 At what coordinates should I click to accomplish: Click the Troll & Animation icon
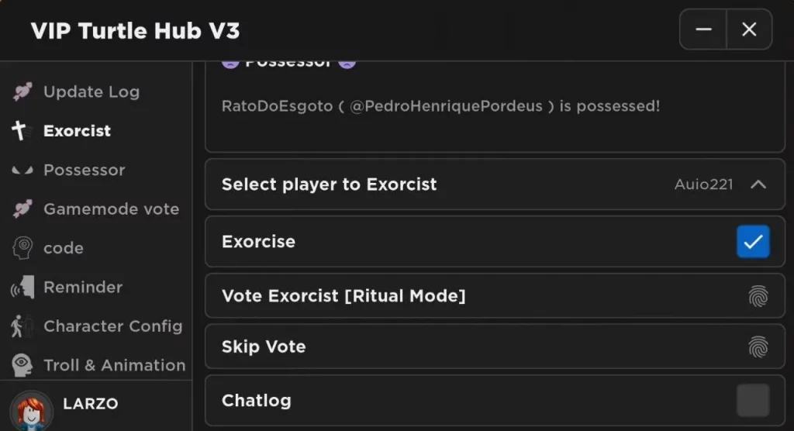click(x=22, y=365)
